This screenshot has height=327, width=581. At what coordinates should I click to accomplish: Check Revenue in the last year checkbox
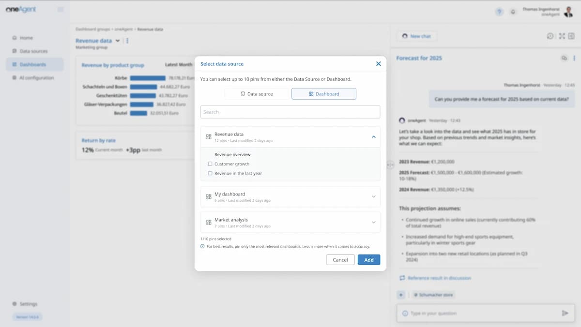210,173
